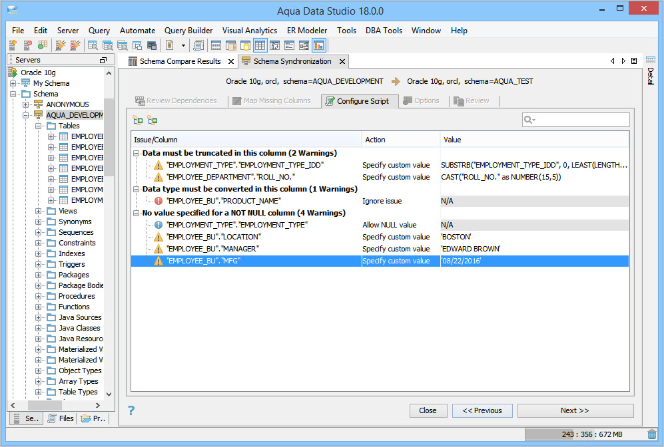Open the tab list icon

pos(634,61)
